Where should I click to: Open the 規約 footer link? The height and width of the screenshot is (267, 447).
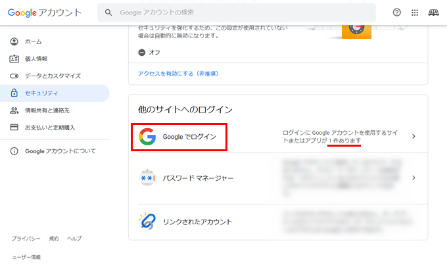coord(54,239)
